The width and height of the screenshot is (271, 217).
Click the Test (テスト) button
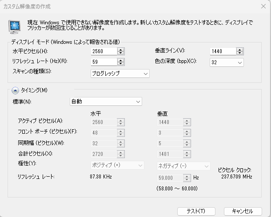(196, 211)
